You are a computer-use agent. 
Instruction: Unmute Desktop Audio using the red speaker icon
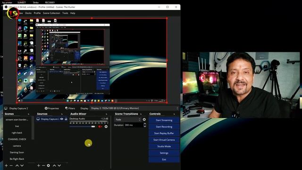pyautogui.click(x=100, y=127)
